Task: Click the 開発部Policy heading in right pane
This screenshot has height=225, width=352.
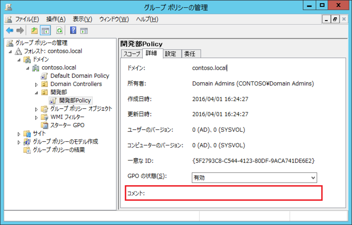Action: (141, 44)
